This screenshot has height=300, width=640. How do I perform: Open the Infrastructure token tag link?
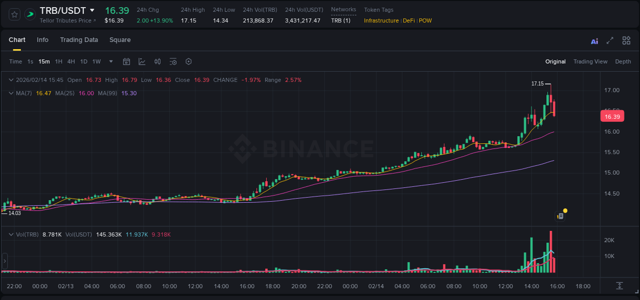pos(381,21)
